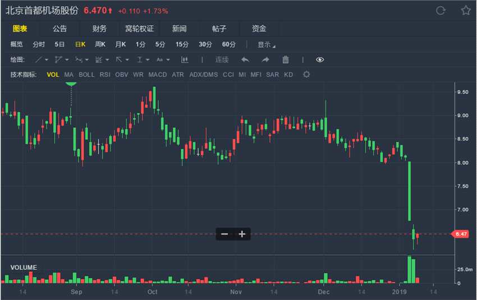This screenshot has width=477, height=300.
Task: Switch to 1分 one-minute chart
Action: coord(140,44)
